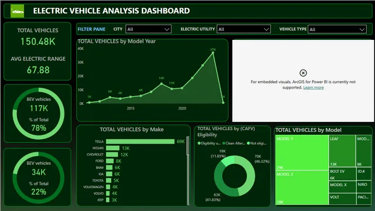Click the City dropdown chevron arrow
The width and height of the screenshot is (375, 211).
(166, 29)
